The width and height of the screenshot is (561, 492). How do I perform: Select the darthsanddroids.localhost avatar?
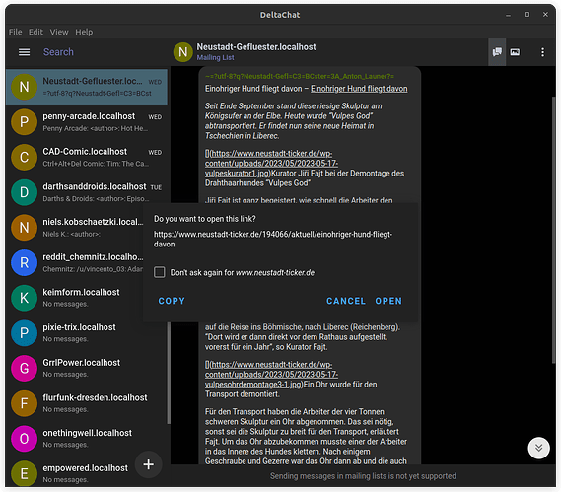pos(24,192)
